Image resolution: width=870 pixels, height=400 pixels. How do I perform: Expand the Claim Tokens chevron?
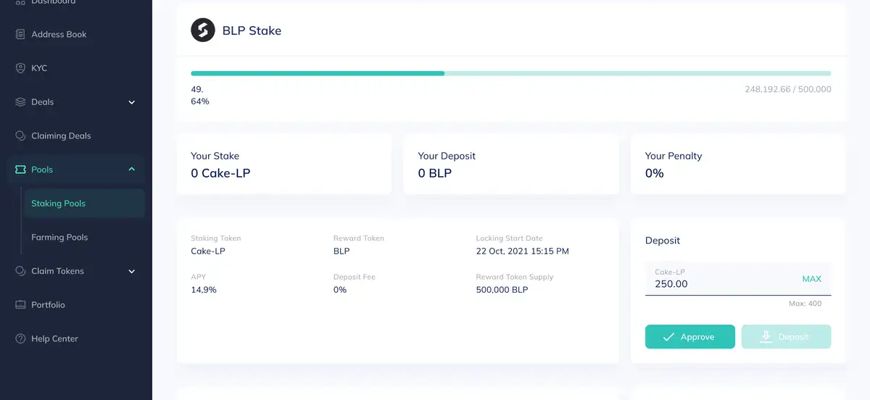click(x=132, y=271)
